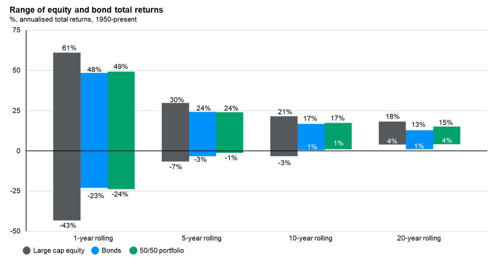Click the '1-year rolling' axis label
501x266 pixels.
tap(93, 238)
